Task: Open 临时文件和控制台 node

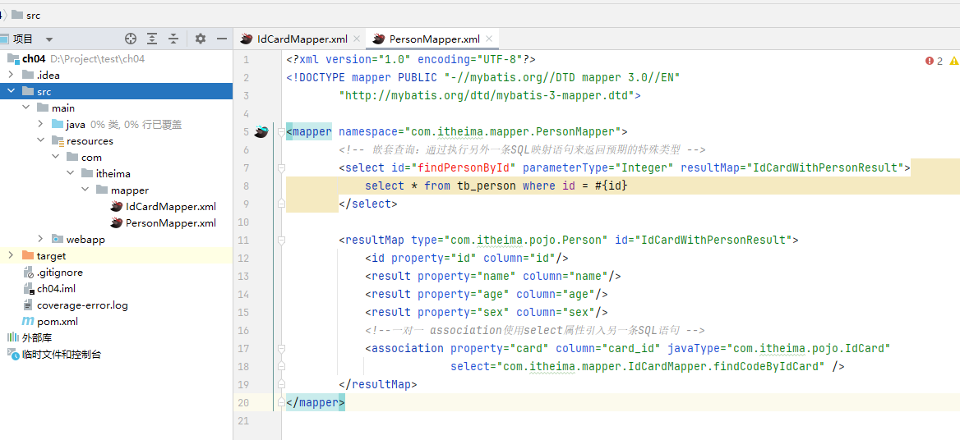Action: 61,355
